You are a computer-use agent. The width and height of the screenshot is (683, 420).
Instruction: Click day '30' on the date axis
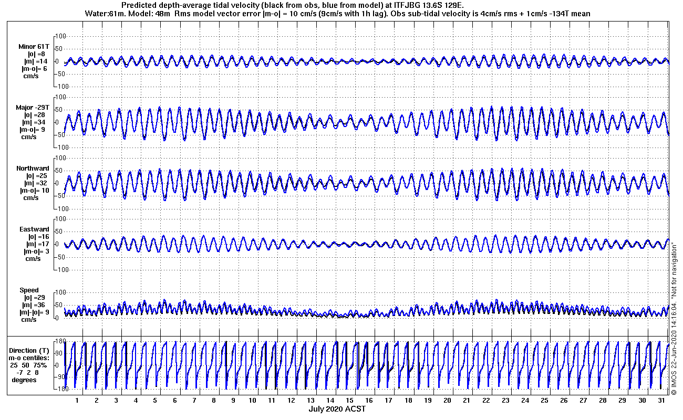click(x=641, y=401)
